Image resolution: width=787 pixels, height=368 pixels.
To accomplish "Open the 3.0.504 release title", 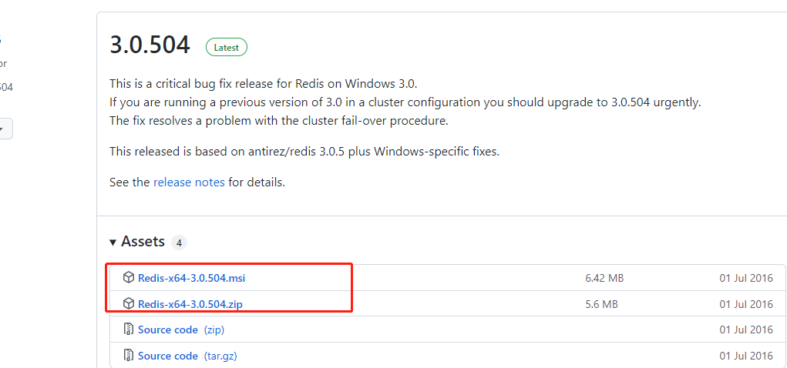I will click(x=150, y=45).
